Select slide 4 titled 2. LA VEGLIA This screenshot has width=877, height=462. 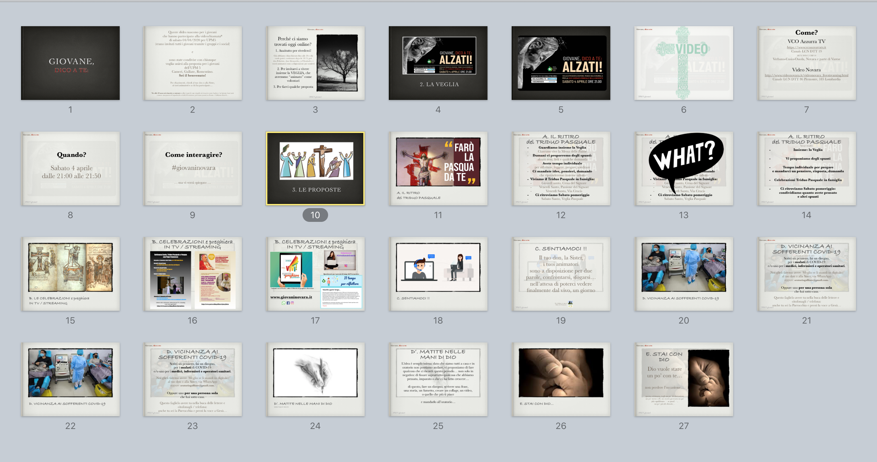(x=438, y=63)
